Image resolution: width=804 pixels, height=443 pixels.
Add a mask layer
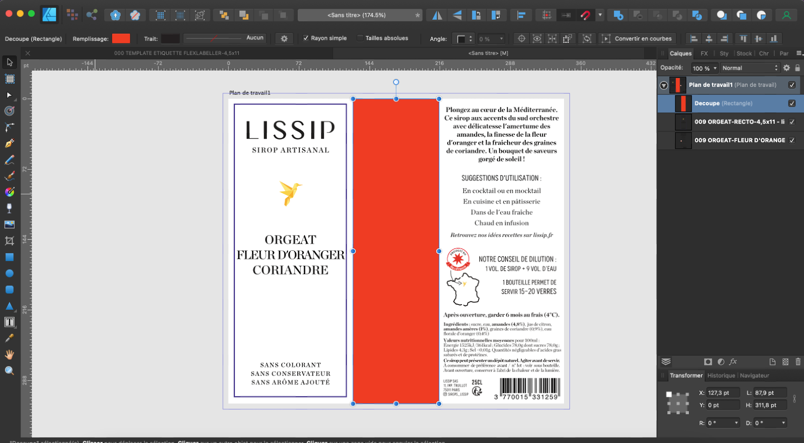click(708, 362)
